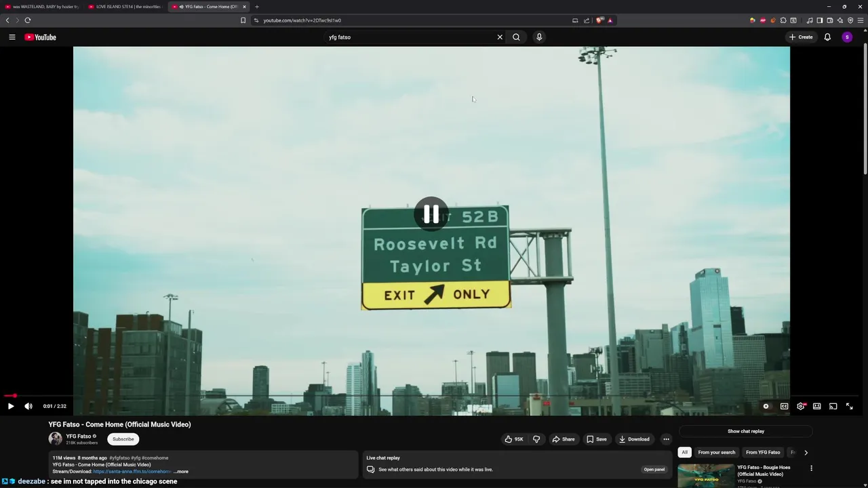Image resolution: width=868 pixels, height=488 pixels.
Task: Open the YouTube guide hamburger menu
Action: (12, 37)
